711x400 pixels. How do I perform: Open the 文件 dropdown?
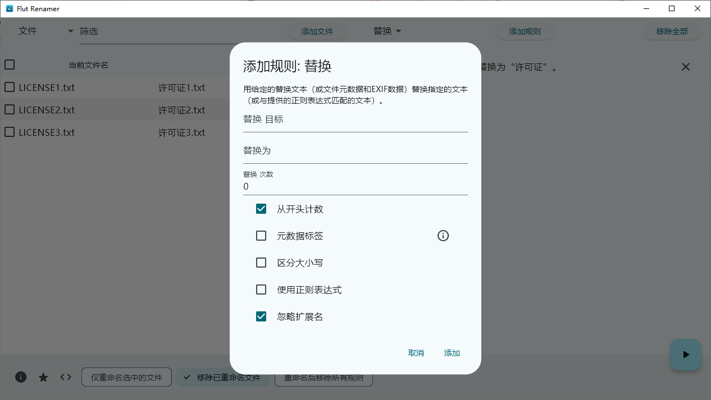coord(46,31)
